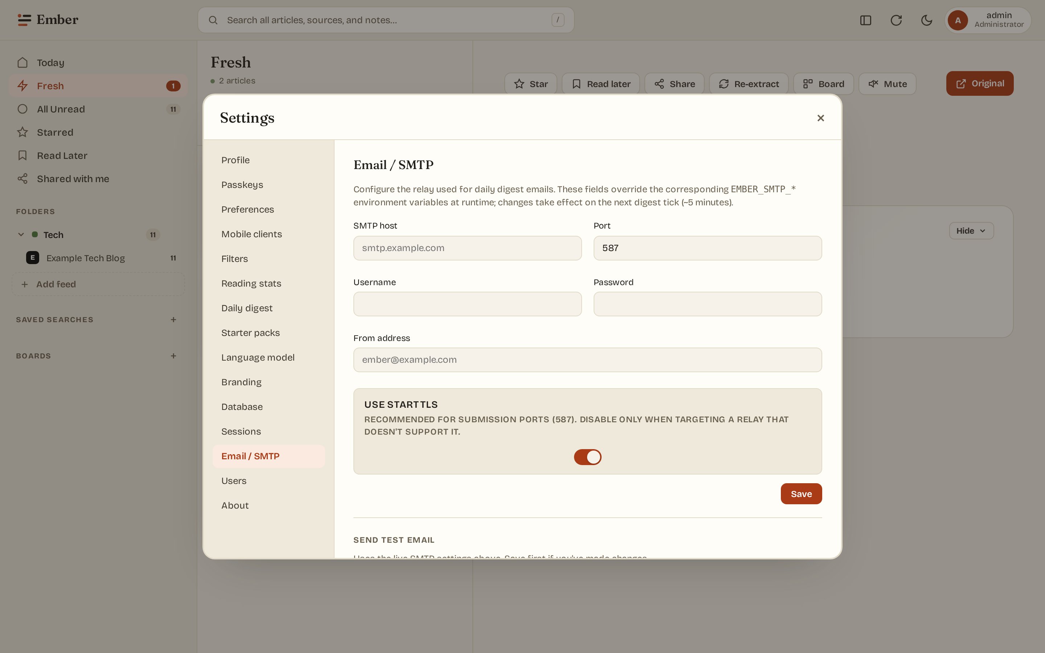Open the Read Later list
The height and width of the screenshot is (653, 1045).
[98, 156]
